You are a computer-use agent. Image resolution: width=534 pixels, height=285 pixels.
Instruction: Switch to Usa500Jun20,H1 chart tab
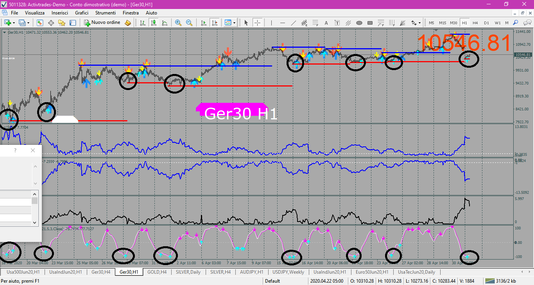[23, 272]
